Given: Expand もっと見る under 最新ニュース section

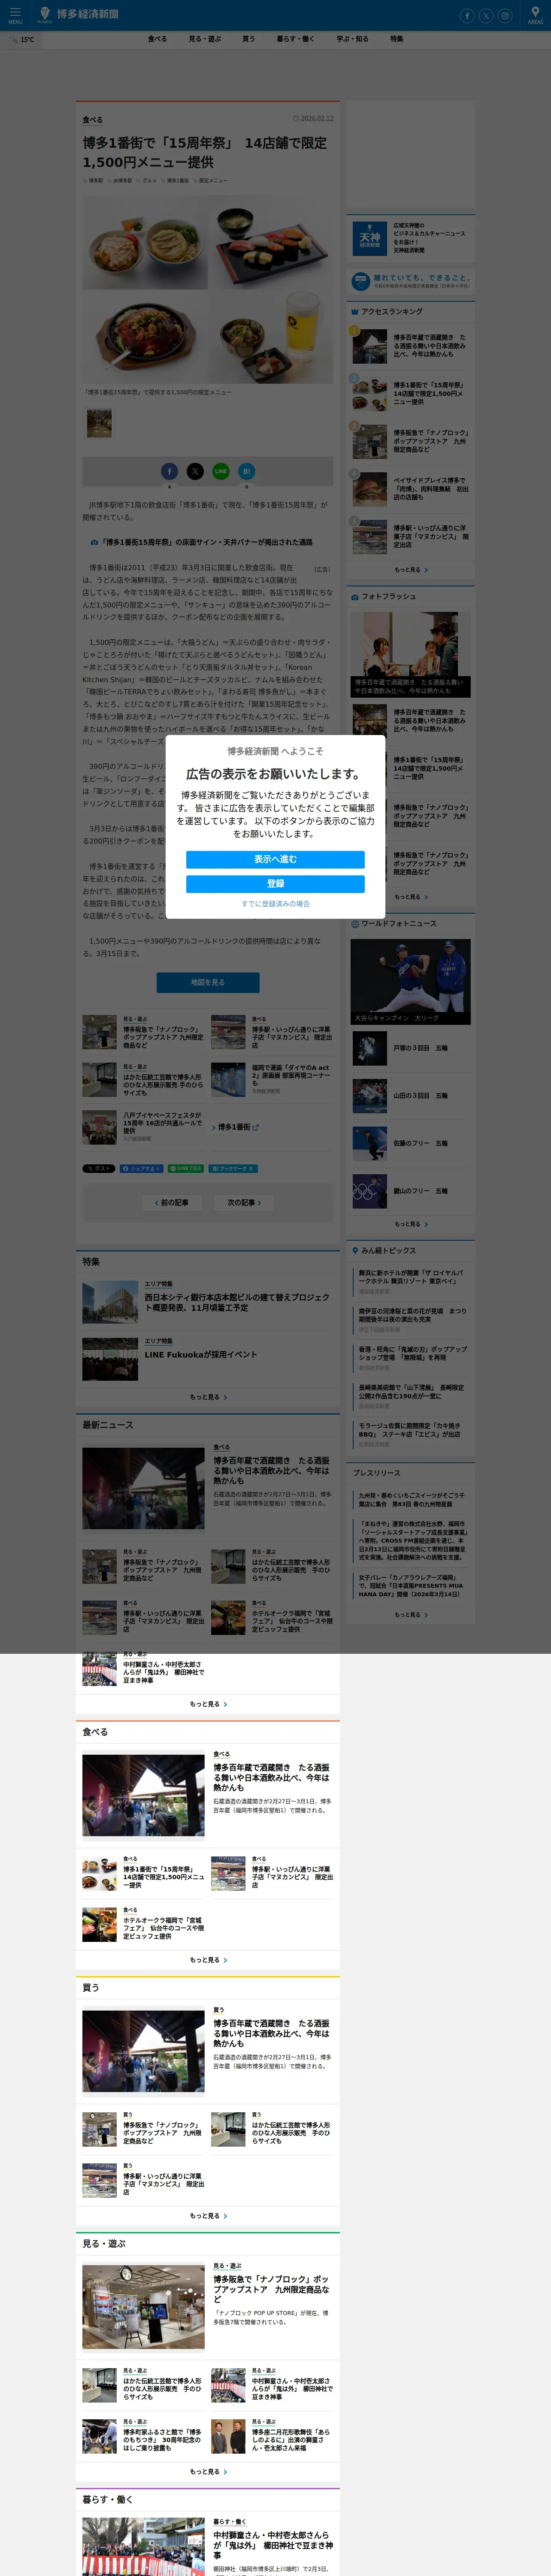Looking at the screenshot, I should (208, 1704).
